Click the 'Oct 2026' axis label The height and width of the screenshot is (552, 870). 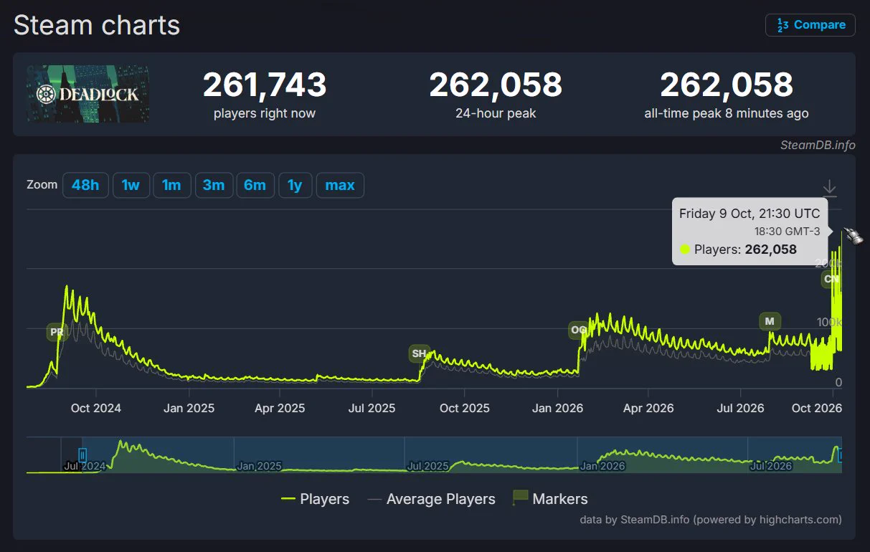click(x=816, y=408)
